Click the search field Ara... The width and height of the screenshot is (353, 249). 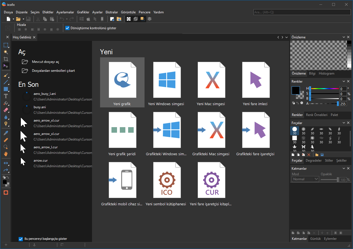point(302,12)
